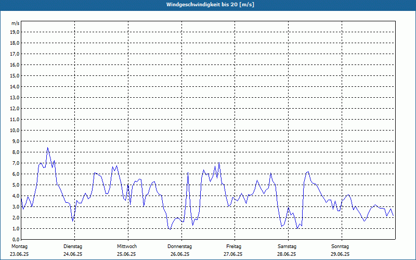The image size is (416, 260).
Task: Select the 5,0 y-axis label
Action: (x=16, y=185)
